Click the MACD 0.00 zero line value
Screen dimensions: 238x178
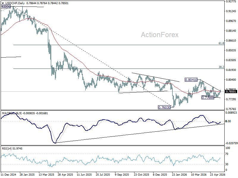click(x=228, y=121)
